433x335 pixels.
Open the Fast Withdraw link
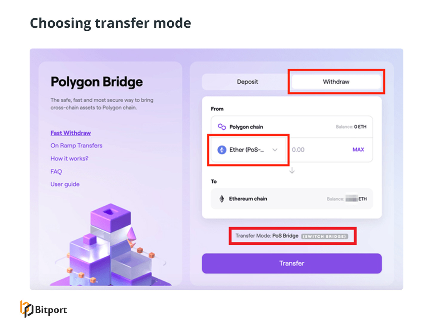tap(70, 133)
